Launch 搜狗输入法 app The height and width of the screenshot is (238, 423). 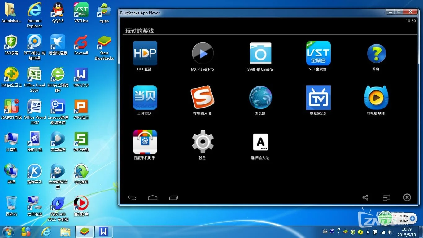203,100
